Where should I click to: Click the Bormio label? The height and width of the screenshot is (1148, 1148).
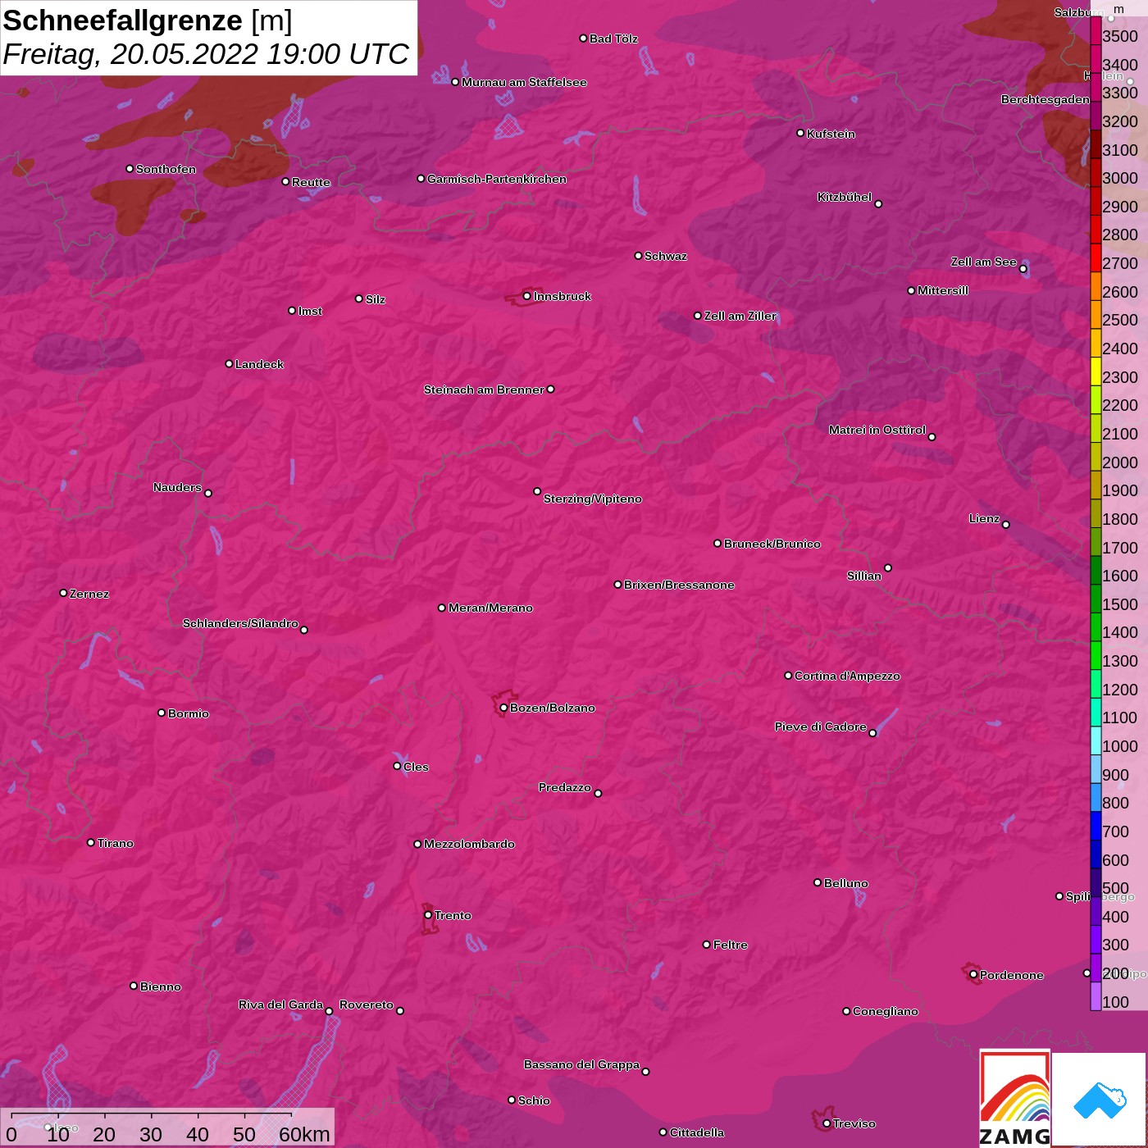click(188, 713)
